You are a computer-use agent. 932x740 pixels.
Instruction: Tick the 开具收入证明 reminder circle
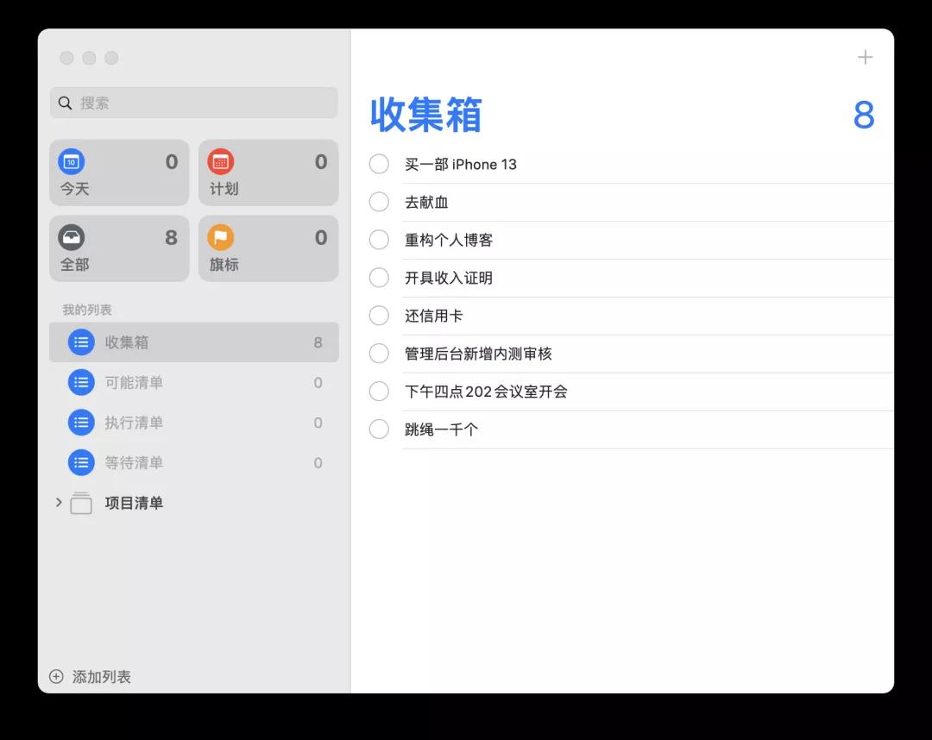(x=379, y=278)
